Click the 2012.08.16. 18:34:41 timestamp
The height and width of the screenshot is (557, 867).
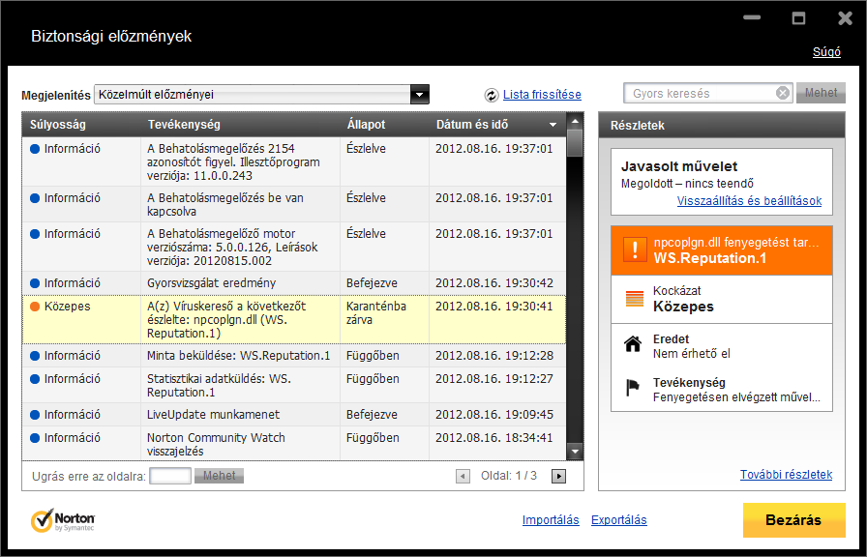click(494, 438)
